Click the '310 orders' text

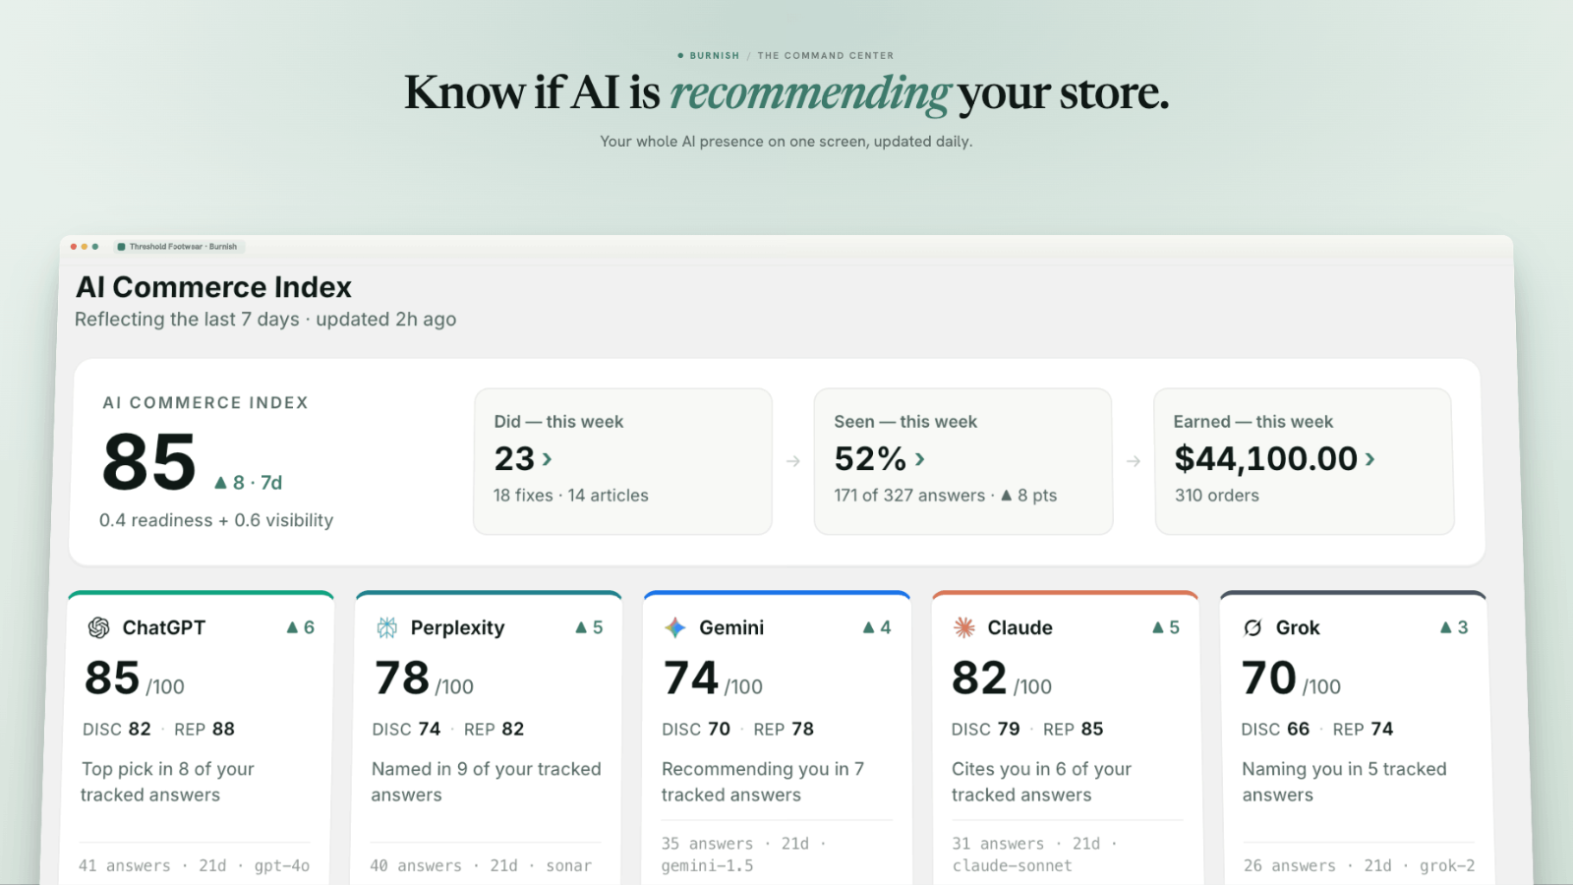[x=1217, y=496]
